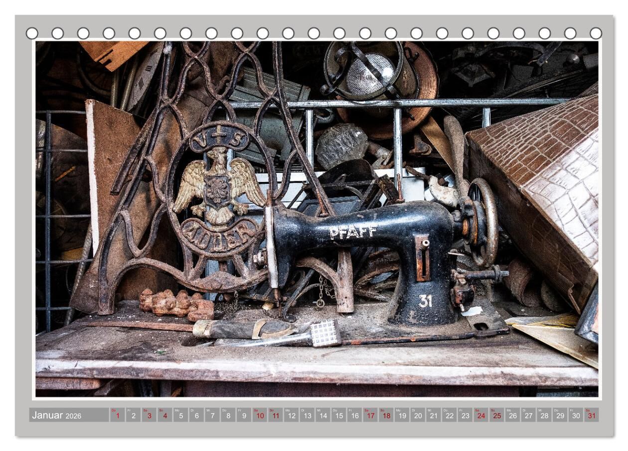The height and width of the screenshot is (451, 628).
Task: Click the rightmost spiral binding hole
Action: click(x=596, y=33)
